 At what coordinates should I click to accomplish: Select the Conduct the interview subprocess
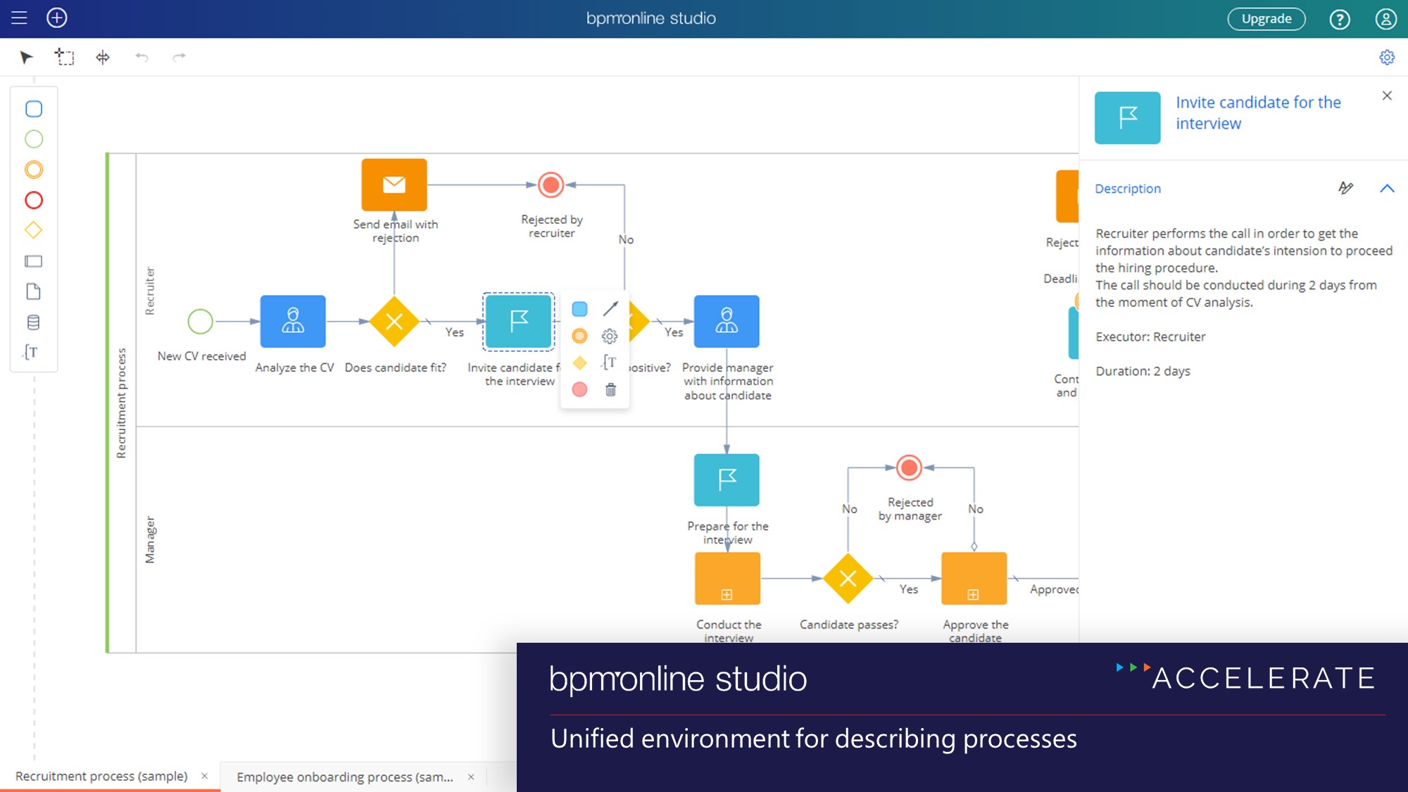click(727, 579)
